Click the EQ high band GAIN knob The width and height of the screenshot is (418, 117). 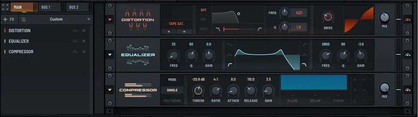(361, 55)
